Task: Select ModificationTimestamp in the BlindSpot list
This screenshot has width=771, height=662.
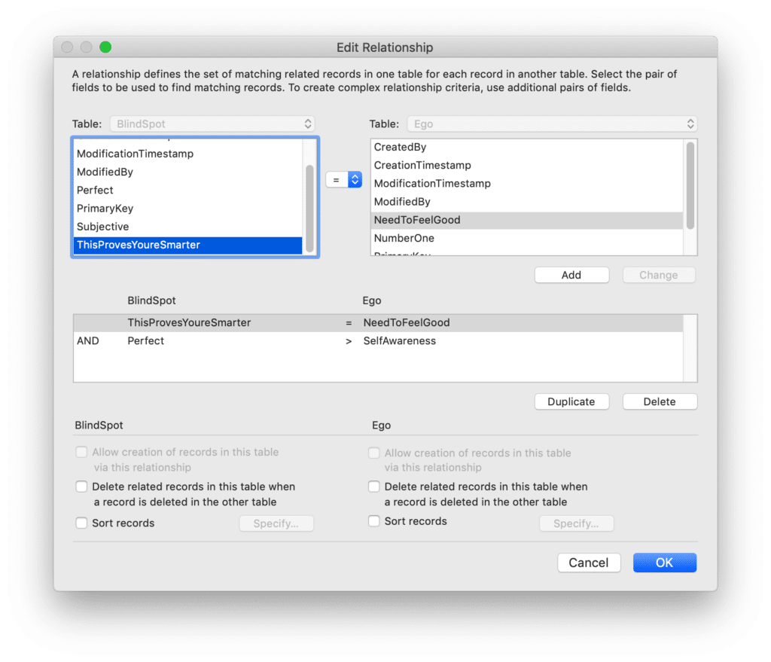Action: click(x=187, y=154)
